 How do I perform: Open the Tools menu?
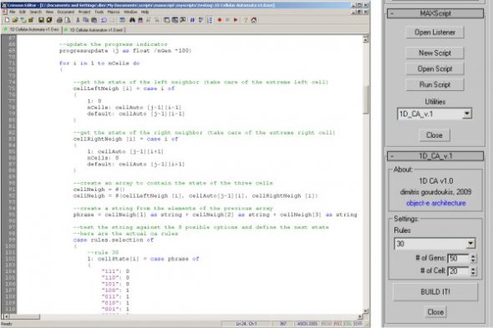pyautogui.click(x=99, y=12)
